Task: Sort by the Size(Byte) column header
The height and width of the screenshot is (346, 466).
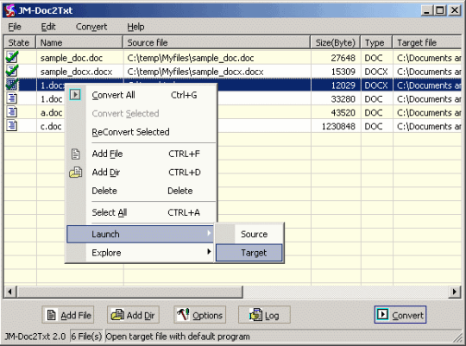Action: 336,42
